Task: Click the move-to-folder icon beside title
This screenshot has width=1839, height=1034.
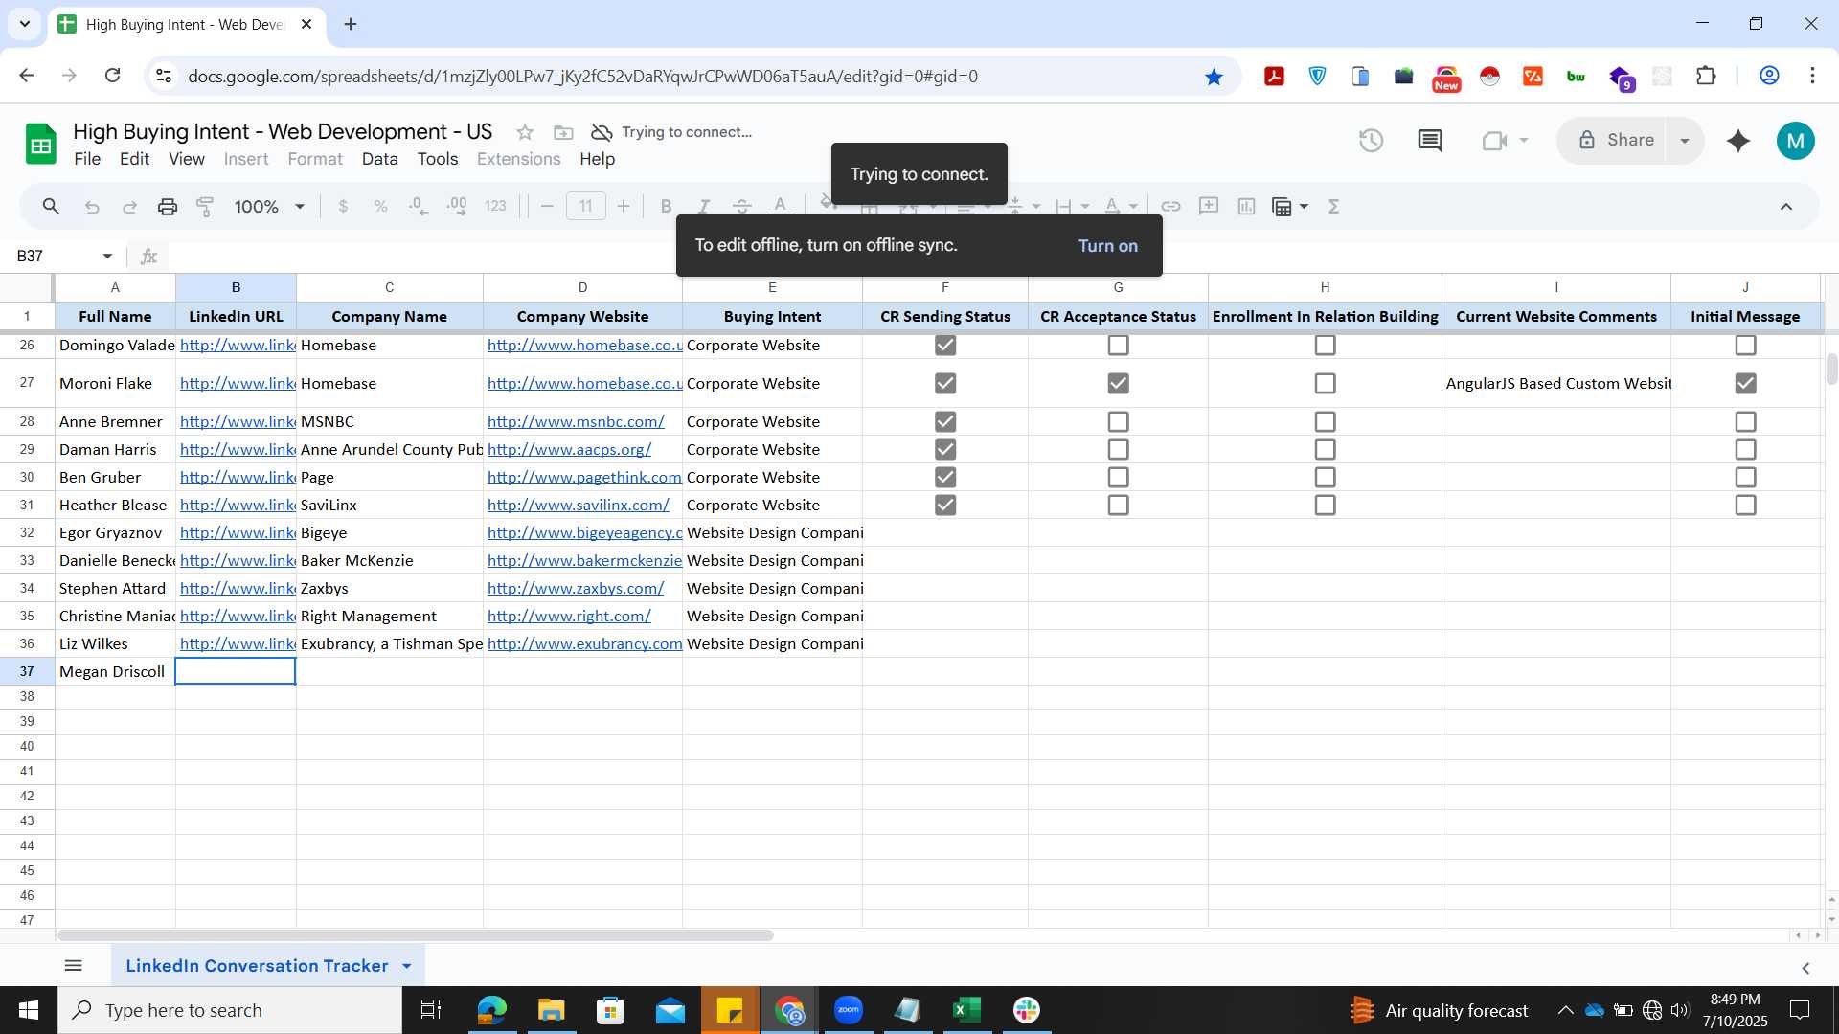Action: 563,132
